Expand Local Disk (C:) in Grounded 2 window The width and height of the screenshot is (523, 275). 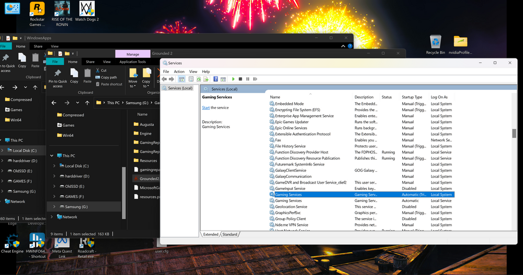[x=54, y=166]
